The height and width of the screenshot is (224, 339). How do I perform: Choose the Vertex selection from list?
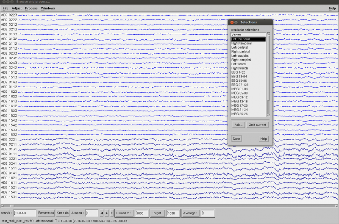(236, 35)
